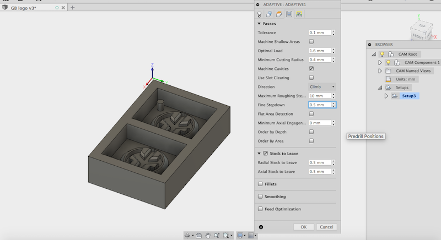Collapse the Setups tree node
The width and height of the screenshot is (441, 240).
(380, 88)
